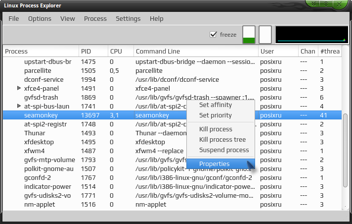
Task: Click PID 13697 cell
Action: 90,115
